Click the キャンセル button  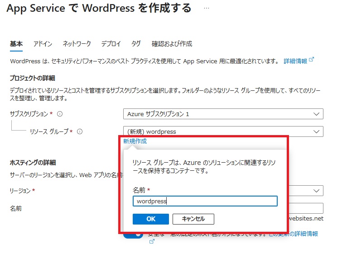(193, 219)
